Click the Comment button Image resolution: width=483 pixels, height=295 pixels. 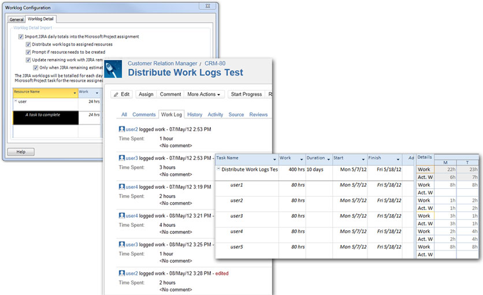pos(170,94)
